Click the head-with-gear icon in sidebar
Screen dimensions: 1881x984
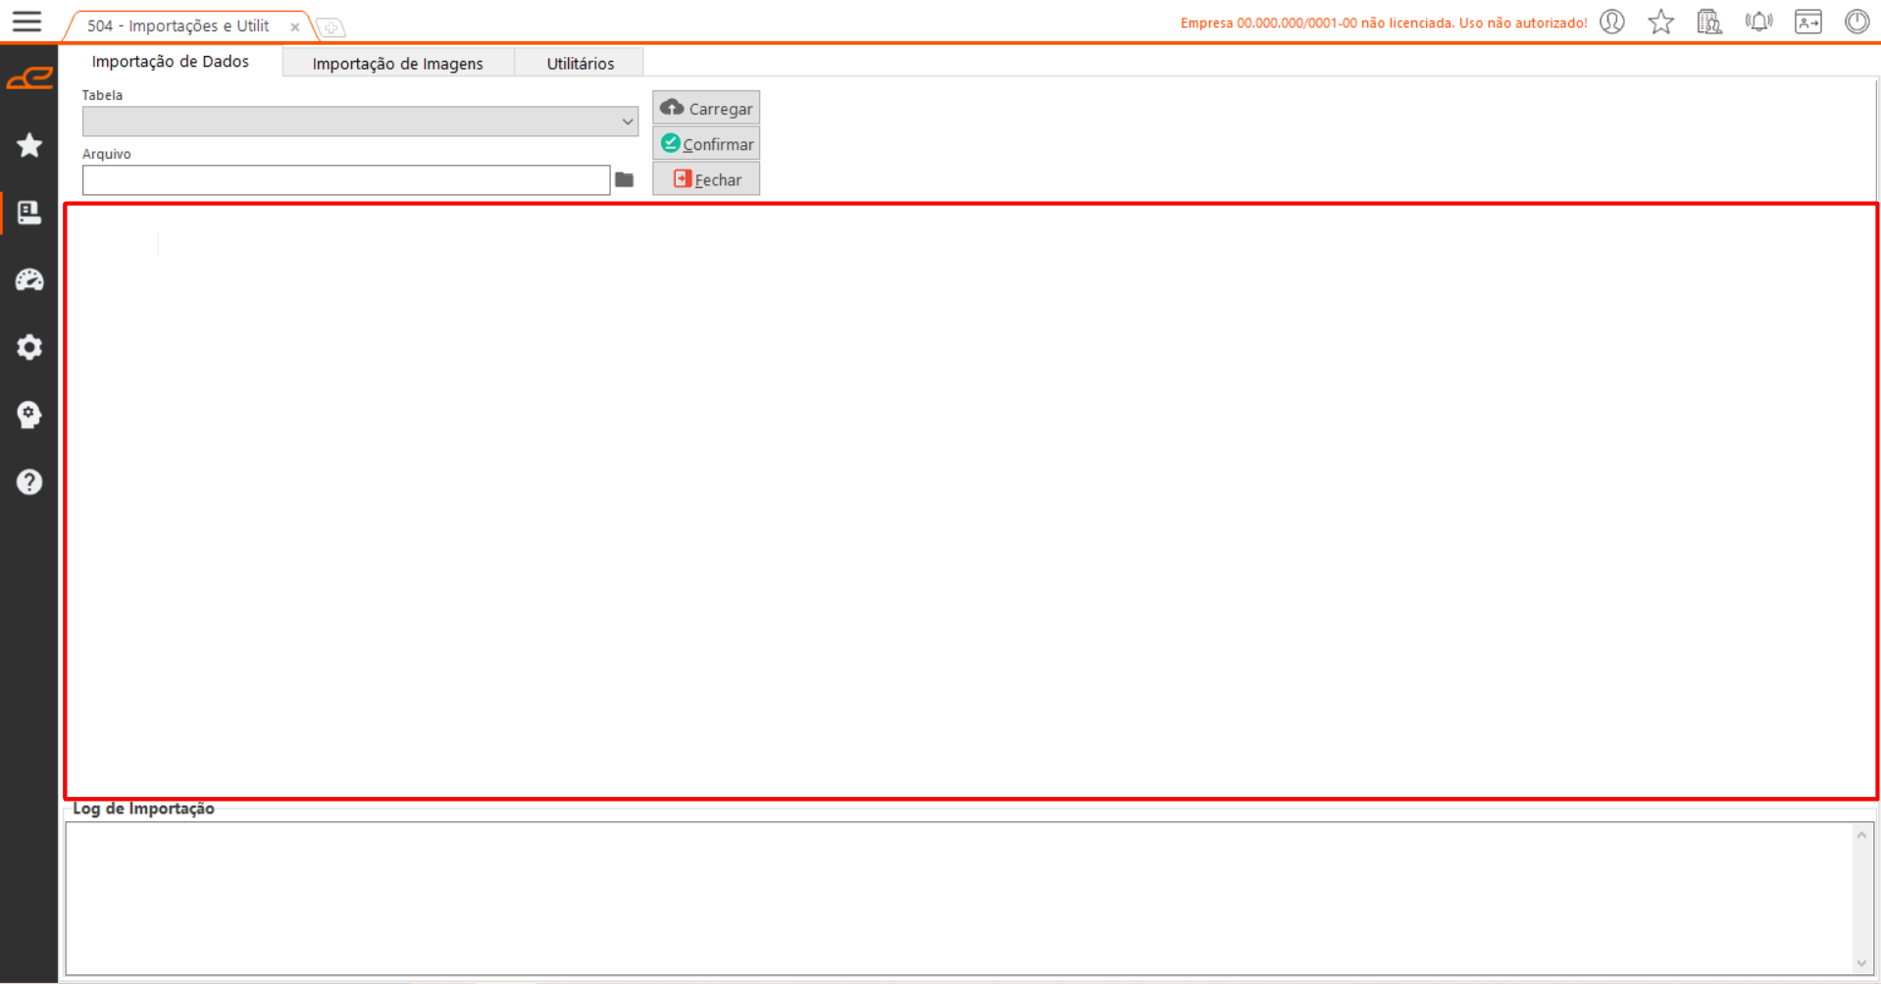tap(29, 415)
